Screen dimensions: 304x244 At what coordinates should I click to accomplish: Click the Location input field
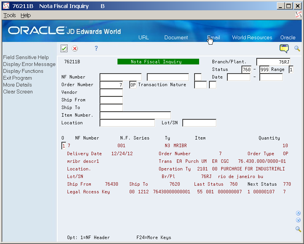click(x=127, y=123)
